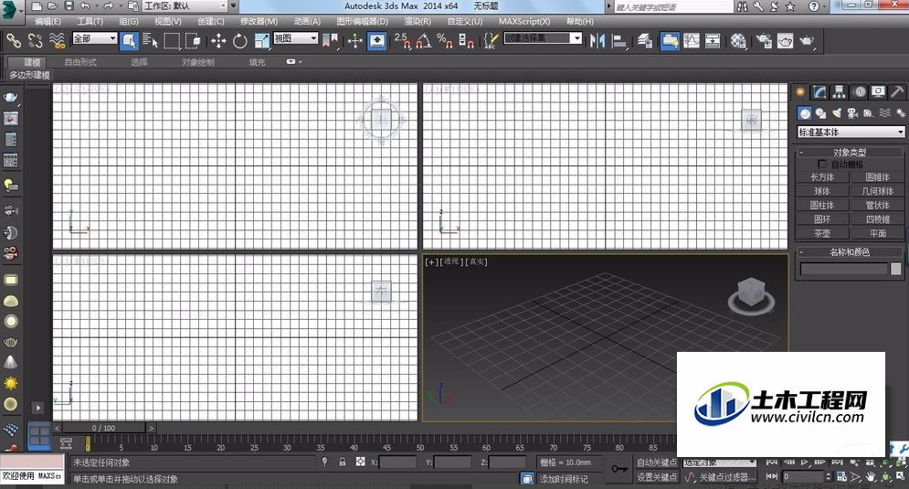
Task: Click the Align tool icon
Action: (620, 40)
